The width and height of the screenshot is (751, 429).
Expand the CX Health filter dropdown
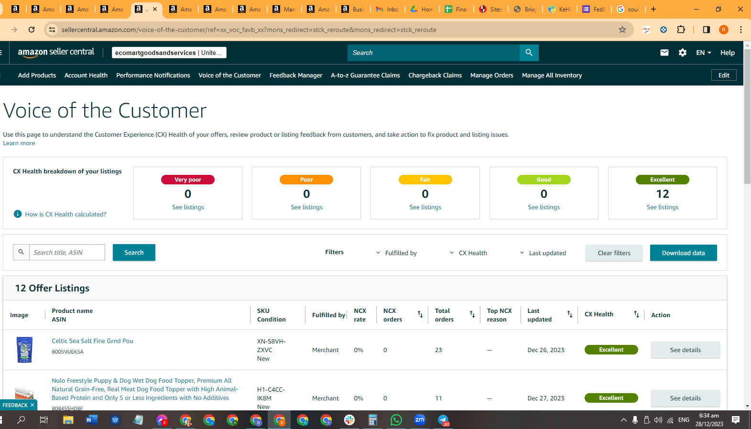(x=468, y=253)
